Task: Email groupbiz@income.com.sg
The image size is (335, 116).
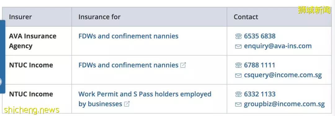Action: point(284,104)
